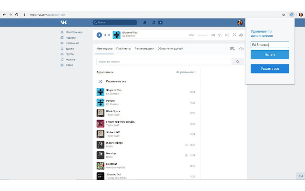Open the notifications bell icon
This screenshot has width=305, height=191.
pyautogui.click(x=145, y=22)
